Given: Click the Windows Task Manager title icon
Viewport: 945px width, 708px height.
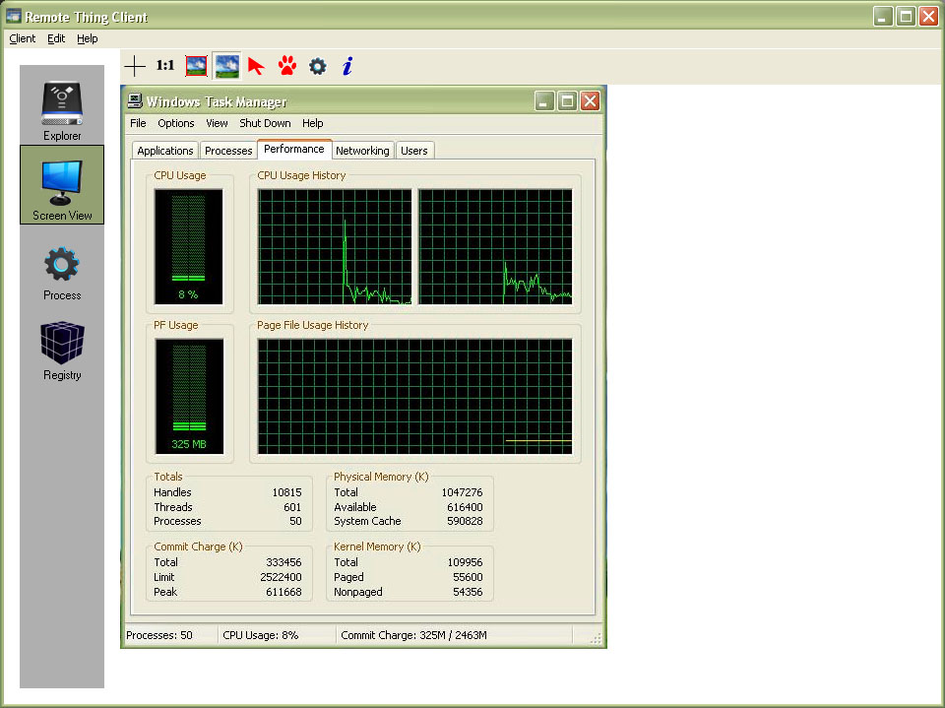Looking at the screenshot, I should pyautogui.click(x=135, y=100).
